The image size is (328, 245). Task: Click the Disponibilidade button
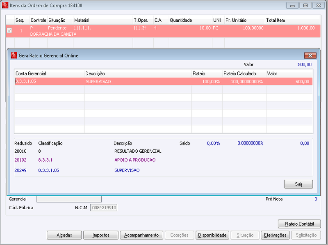click(212, 235)
